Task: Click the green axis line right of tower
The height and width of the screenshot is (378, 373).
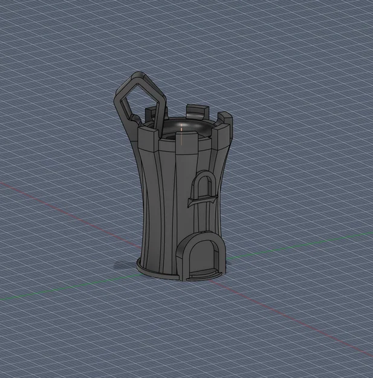Action: pos(299,246)
